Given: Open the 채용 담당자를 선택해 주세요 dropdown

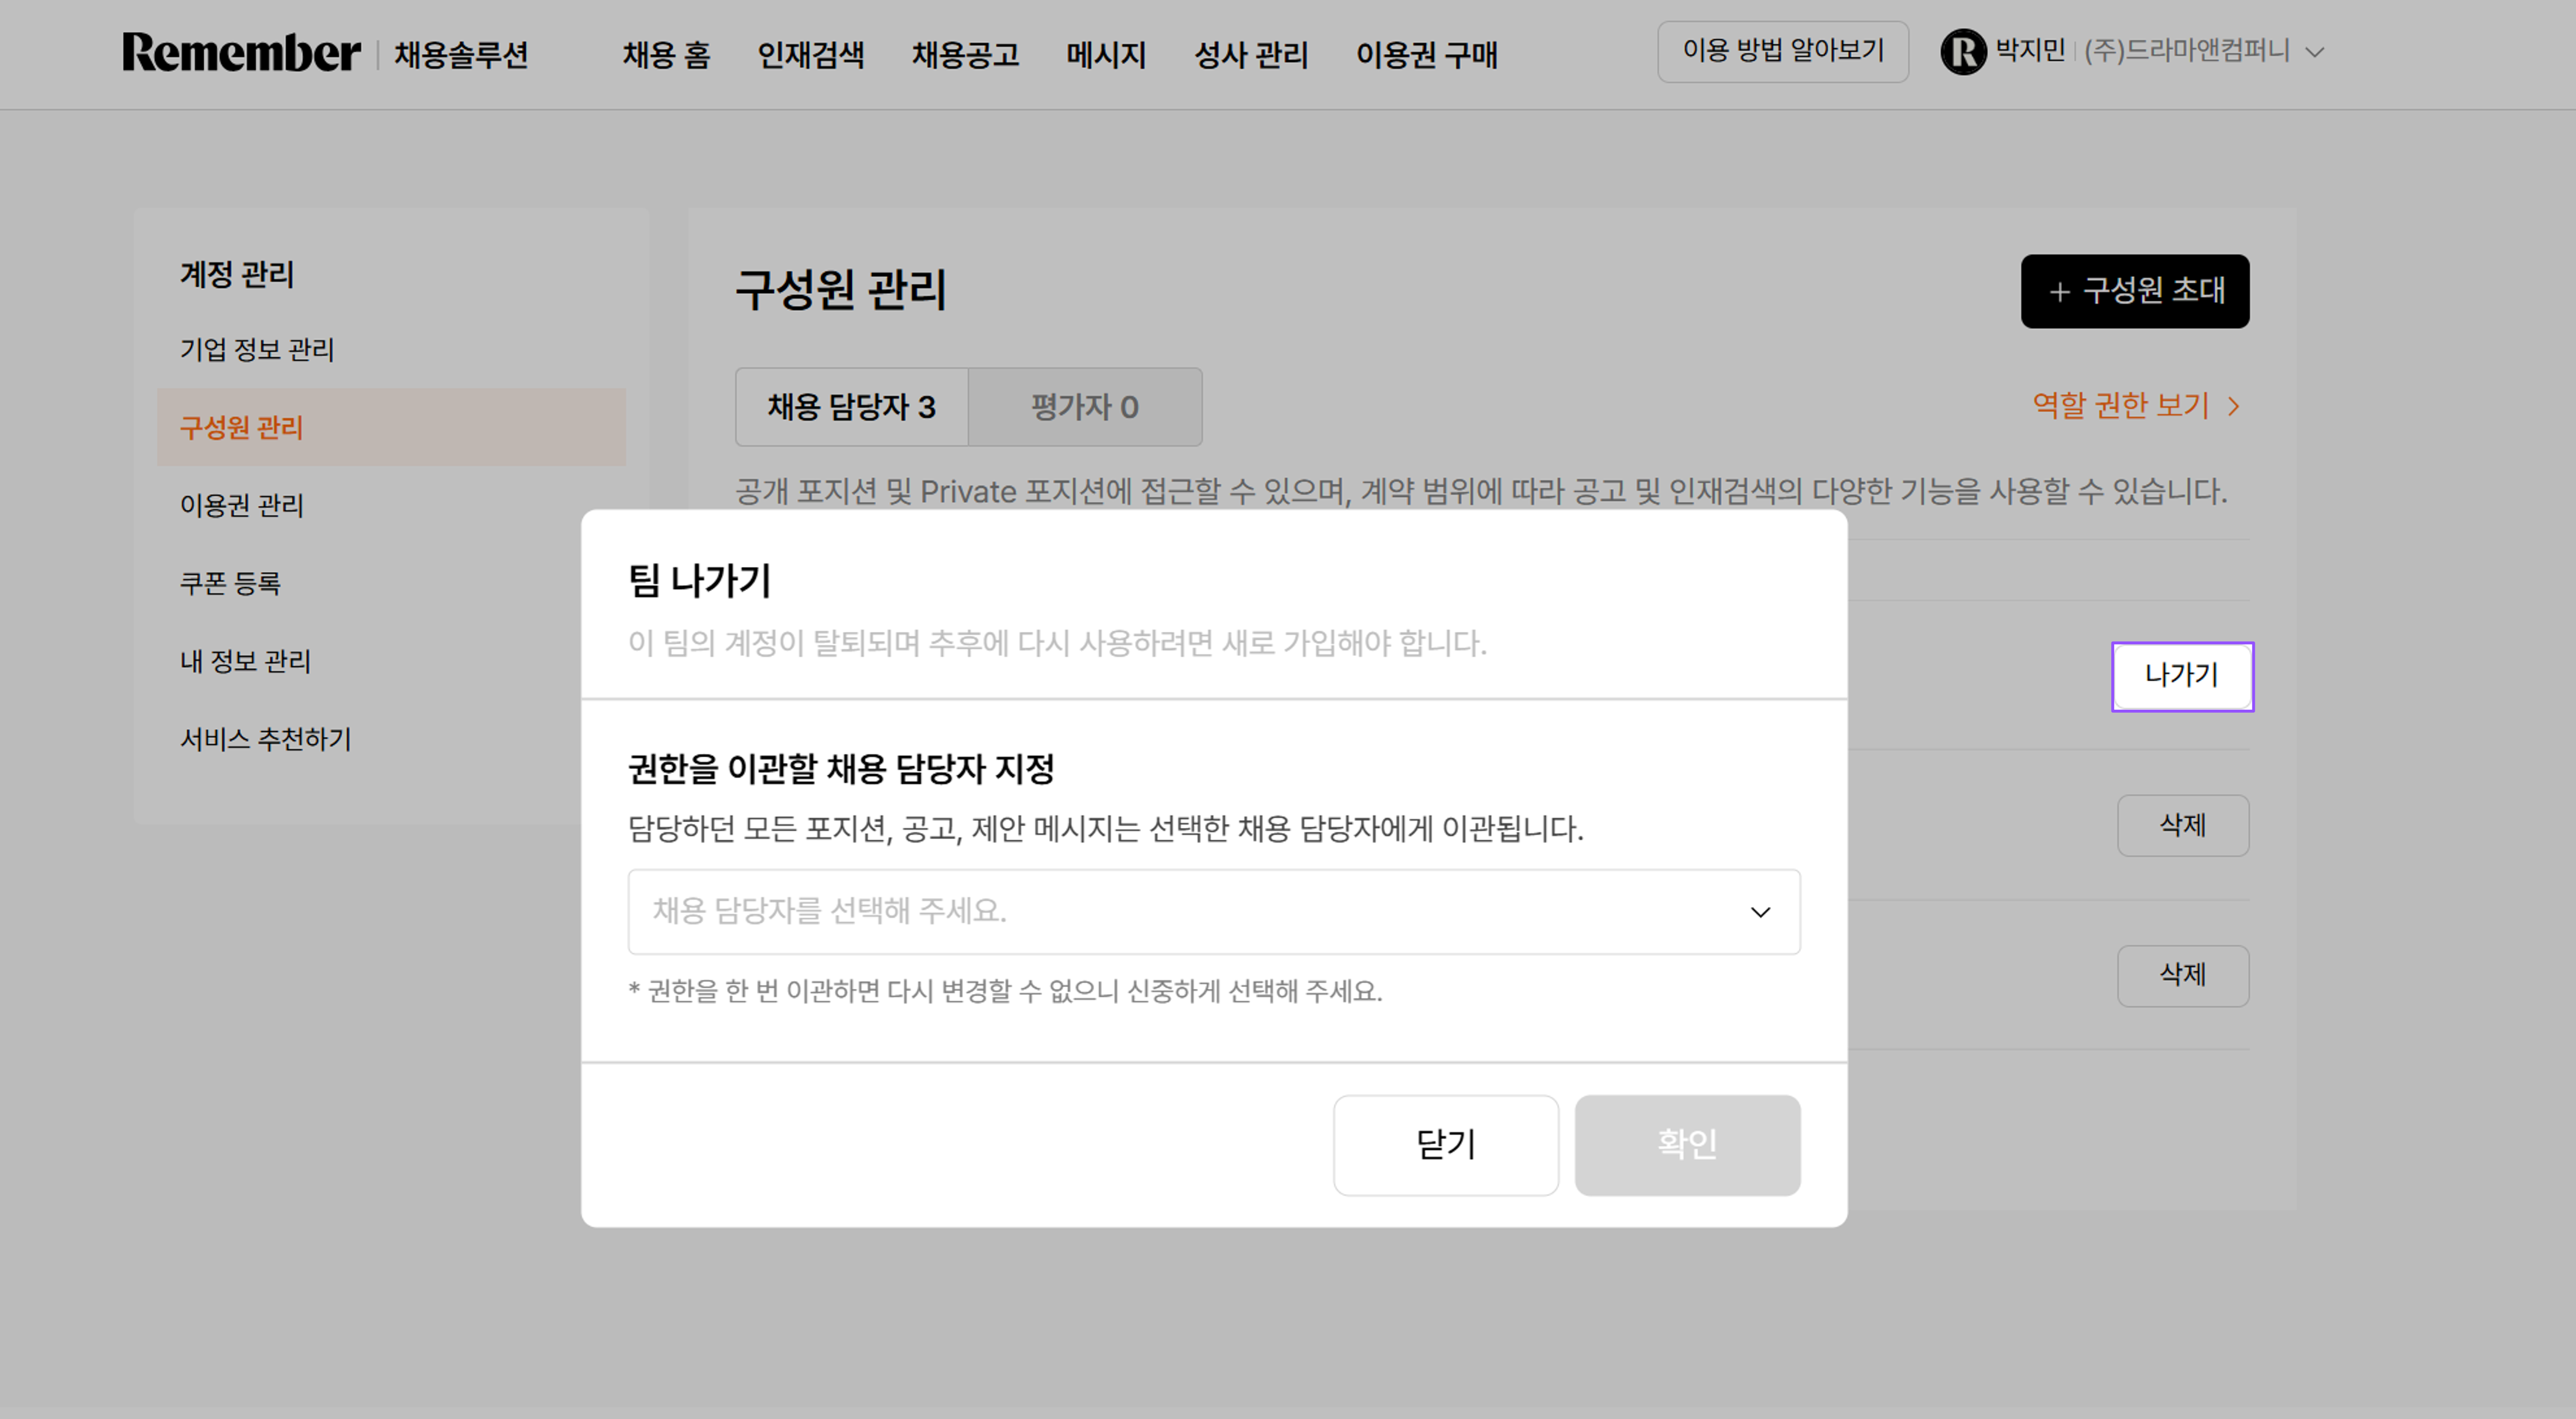Looking at the screenshot, I should click(x=1213, y=911).
